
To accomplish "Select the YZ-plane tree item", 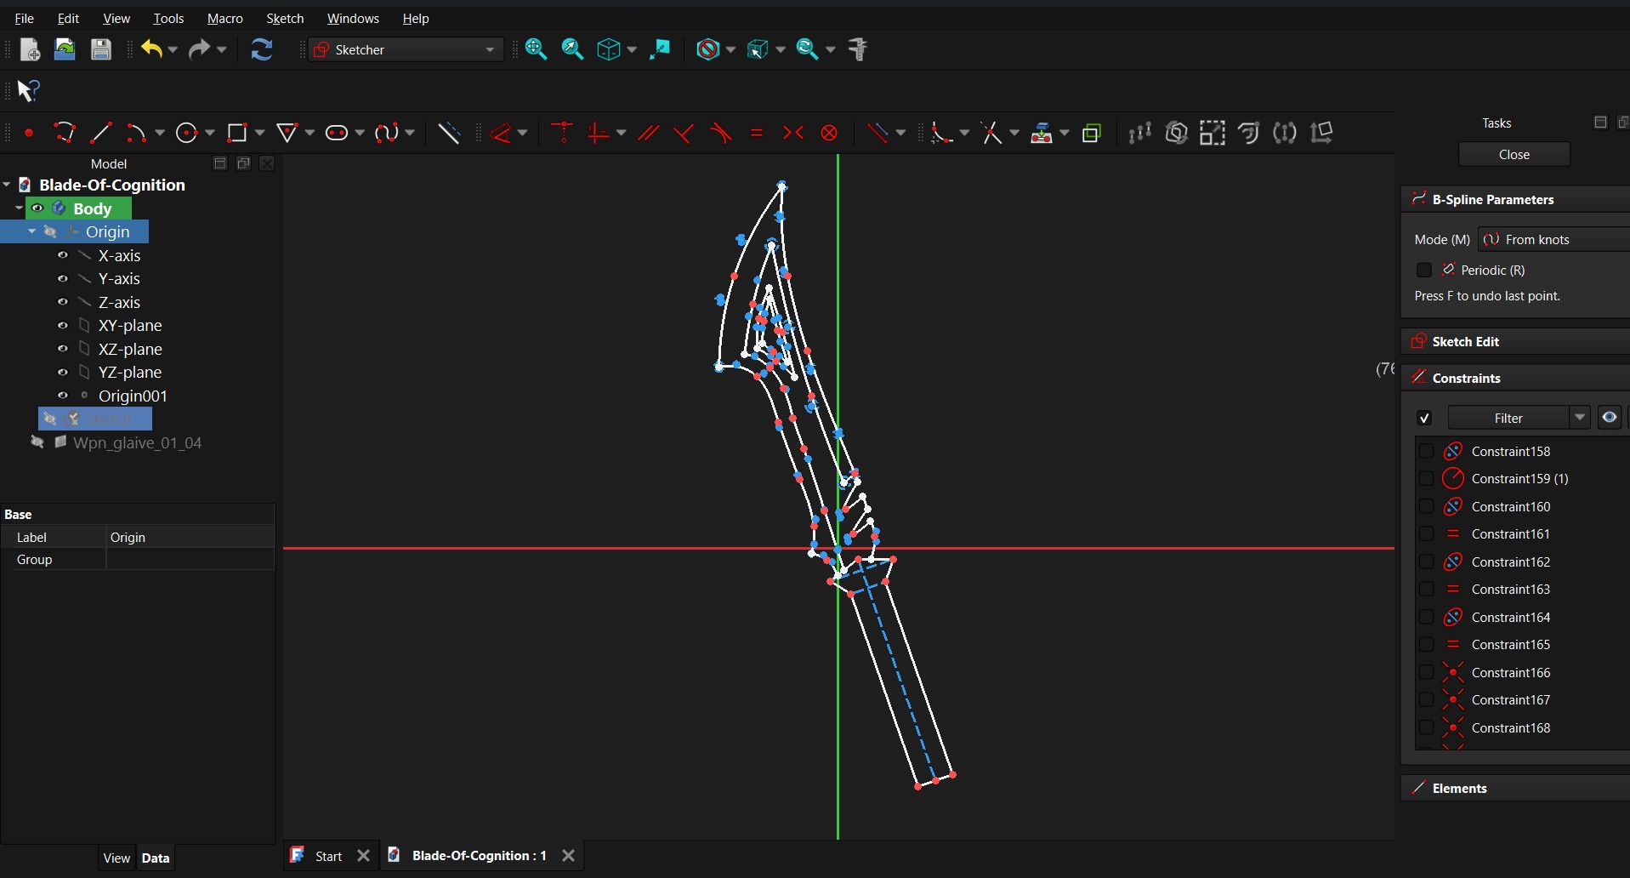I will (x=129, y=372).
